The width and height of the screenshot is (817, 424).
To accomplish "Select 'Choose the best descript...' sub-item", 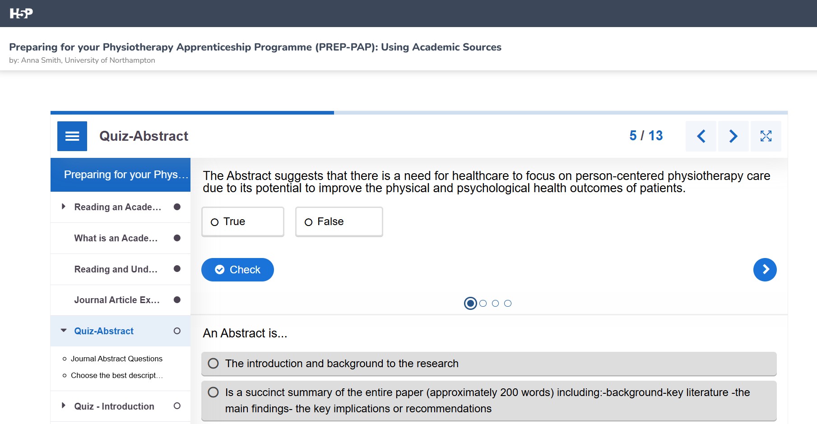I will tap(116, 375).
